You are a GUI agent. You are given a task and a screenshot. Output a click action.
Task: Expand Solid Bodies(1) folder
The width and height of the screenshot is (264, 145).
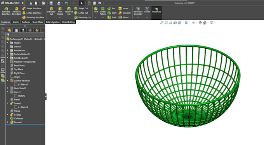pyautogui.click(x=8, y=58)
